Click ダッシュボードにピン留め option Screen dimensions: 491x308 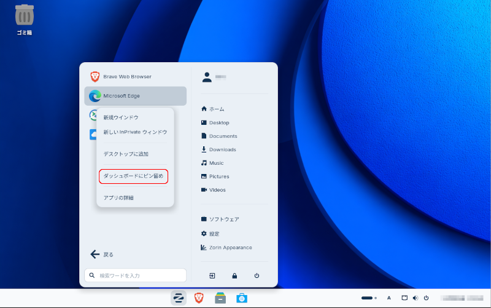tap(133, 176)
